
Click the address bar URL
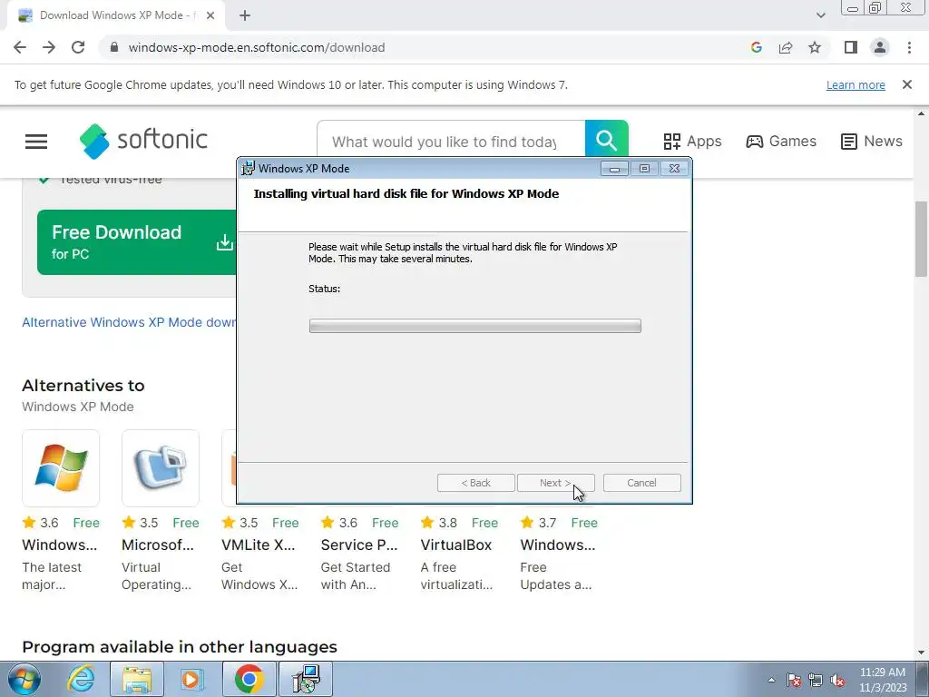click(257, 47)
